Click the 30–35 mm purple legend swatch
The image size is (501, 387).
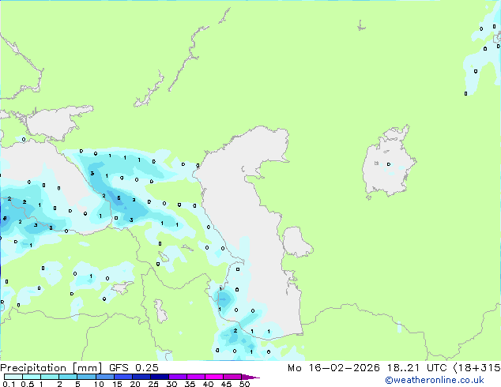point(177,377)
